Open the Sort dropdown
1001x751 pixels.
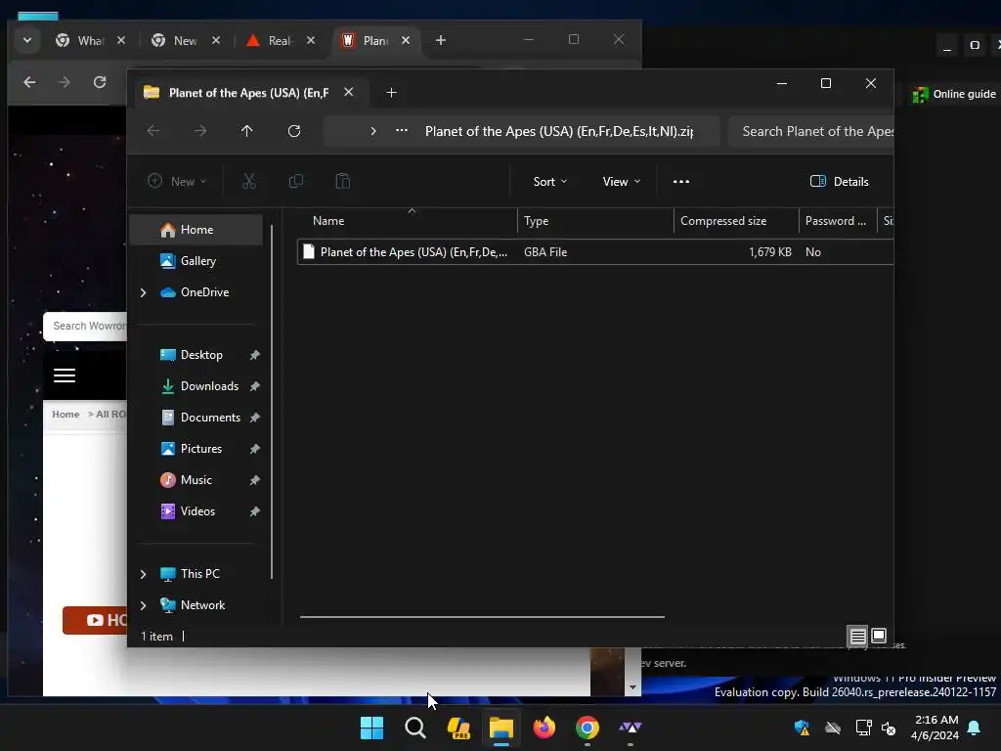[549, 181]
